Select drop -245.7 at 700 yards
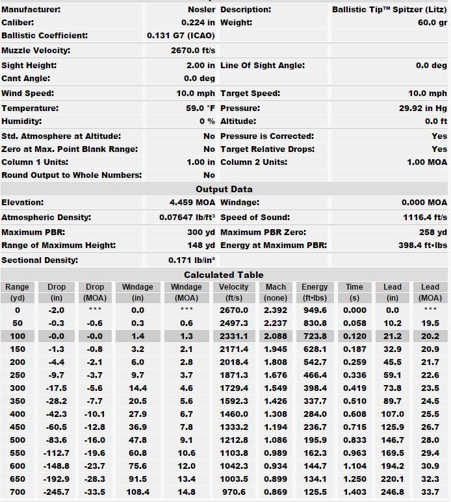Screen dimensions: 451x502 [x=57, y=492]
